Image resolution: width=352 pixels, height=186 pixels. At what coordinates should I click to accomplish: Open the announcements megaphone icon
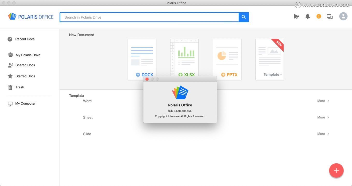point(296,16)
